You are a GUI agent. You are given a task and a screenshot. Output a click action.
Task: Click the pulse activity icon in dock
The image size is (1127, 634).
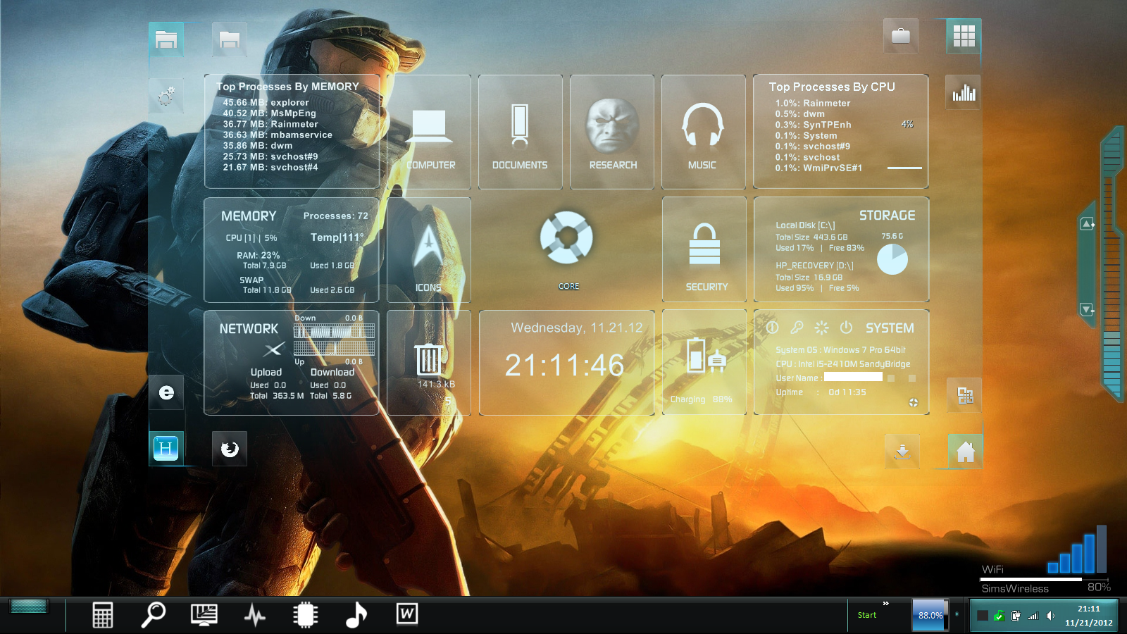point(255,615)
